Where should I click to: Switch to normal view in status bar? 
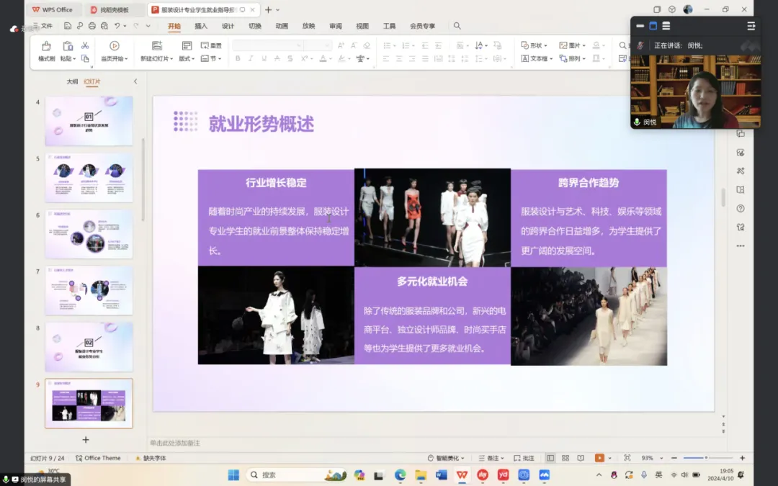550,458
